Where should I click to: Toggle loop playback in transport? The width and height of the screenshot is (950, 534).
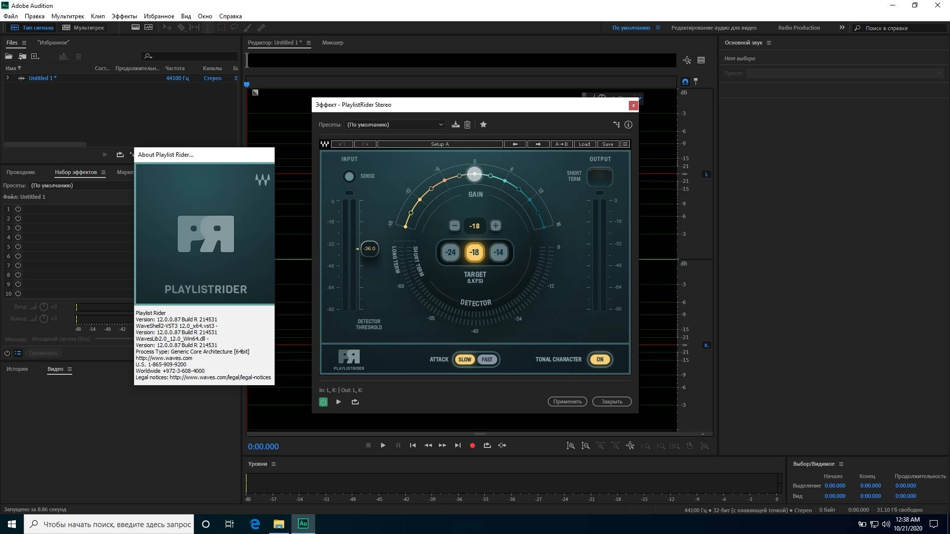coord(487,445)
